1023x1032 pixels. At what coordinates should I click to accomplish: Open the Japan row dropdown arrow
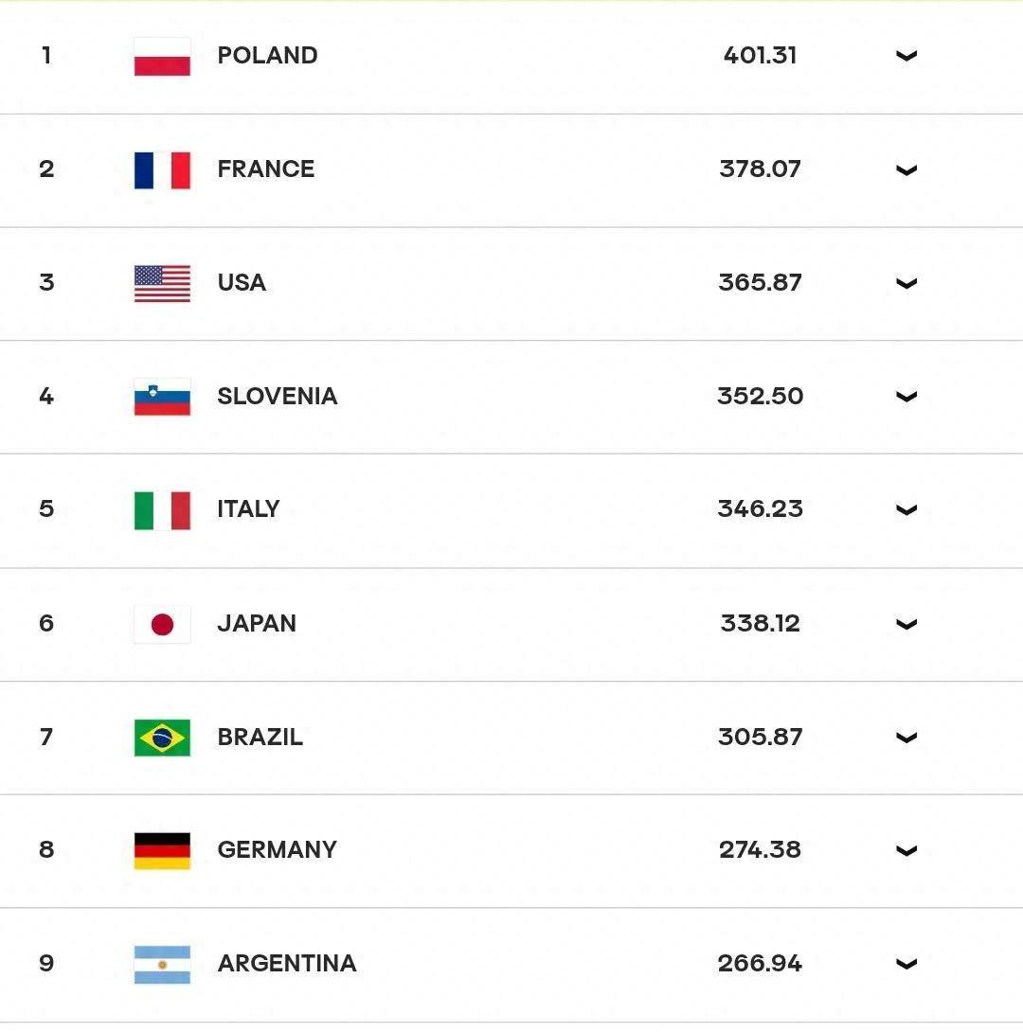[x=906, y=624]
